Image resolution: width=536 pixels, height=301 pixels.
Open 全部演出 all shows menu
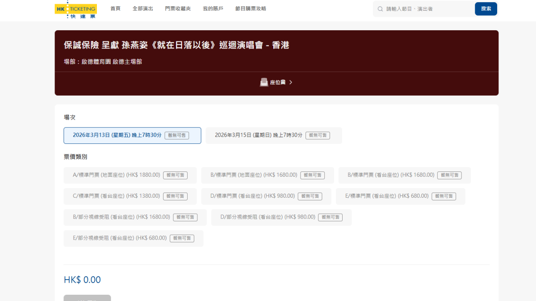(143, 8)
